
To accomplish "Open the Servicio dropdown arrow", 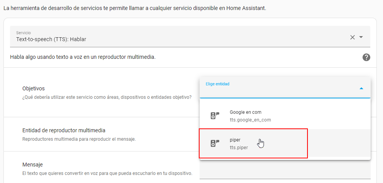I will (361, 37).
